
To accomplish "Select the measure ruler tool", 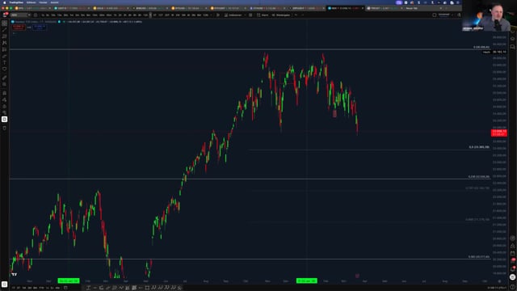I will coord(4,78).
